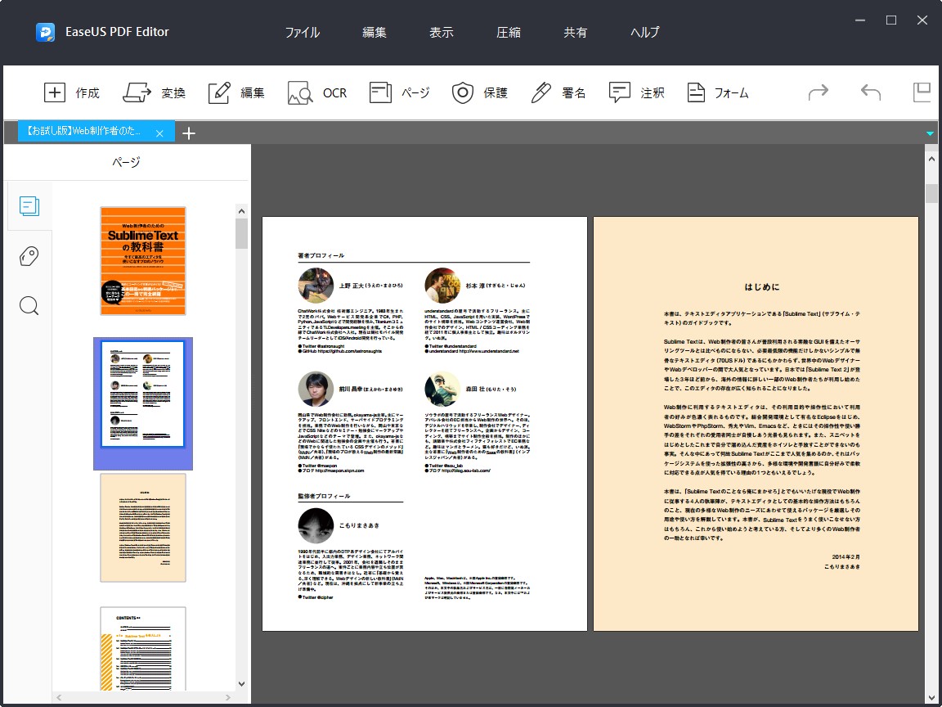Close the お試し版 document tab

pos(159,133)
